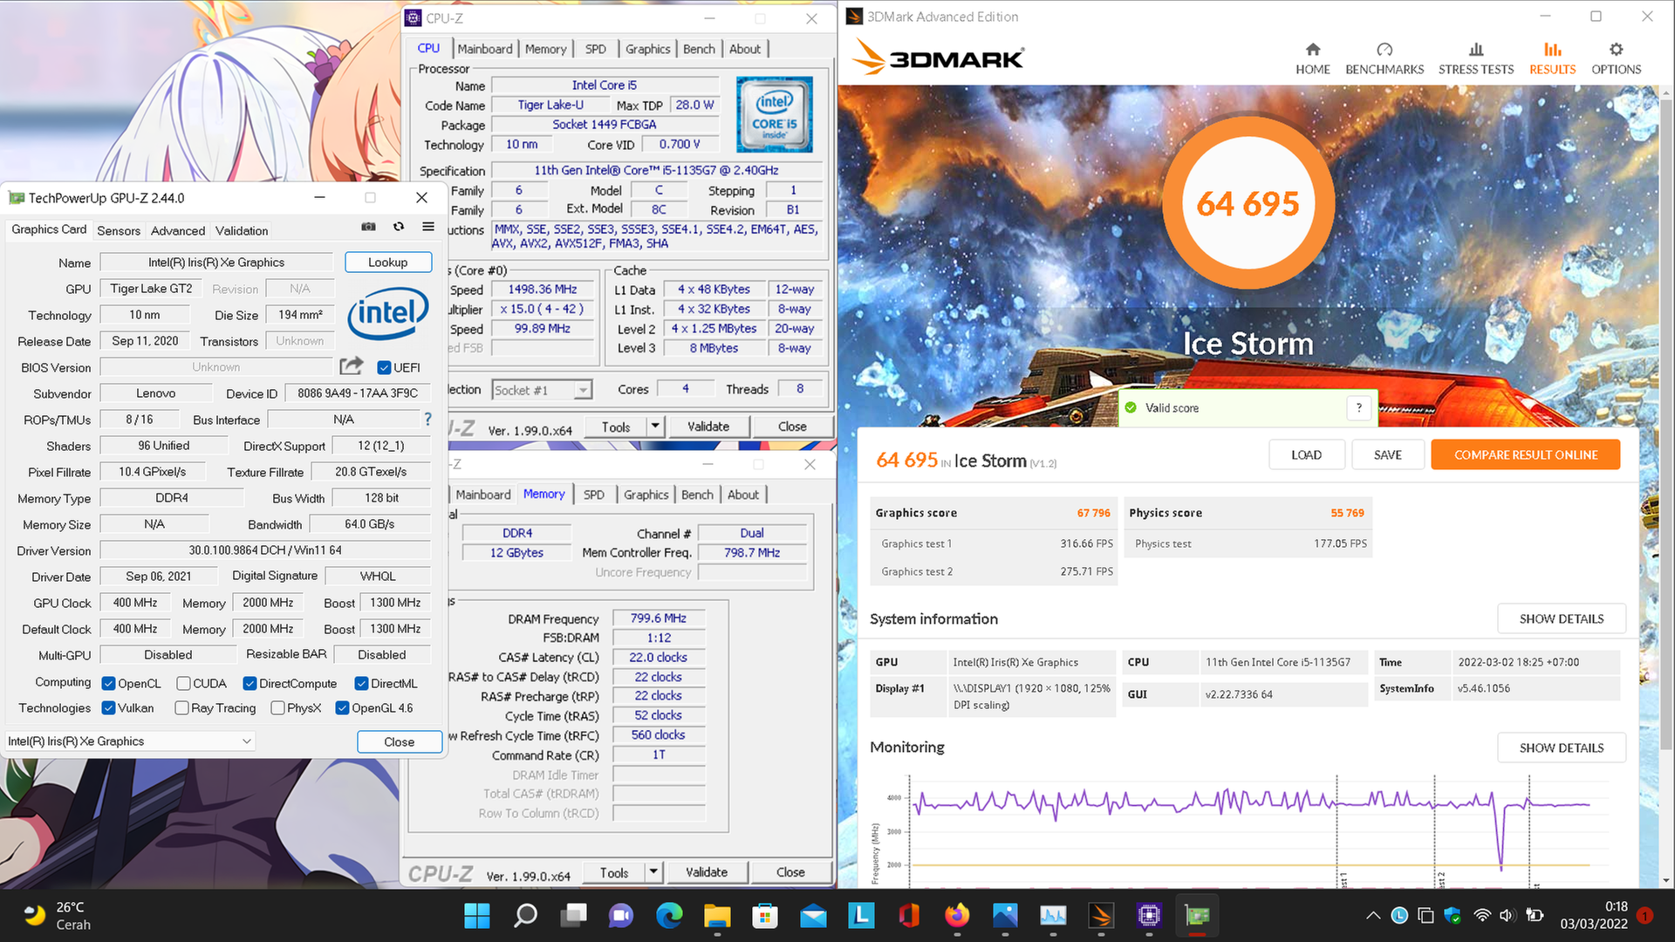Image resolution: width=1675 pixels, height=942 pixels.
Task: Open weather widget 26°C Cerah
Action: 57,915
